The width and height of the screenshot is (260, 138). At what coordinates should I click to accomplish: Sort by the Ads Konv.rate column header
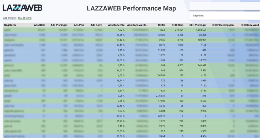pyautogui.click(x=116, y=25)
